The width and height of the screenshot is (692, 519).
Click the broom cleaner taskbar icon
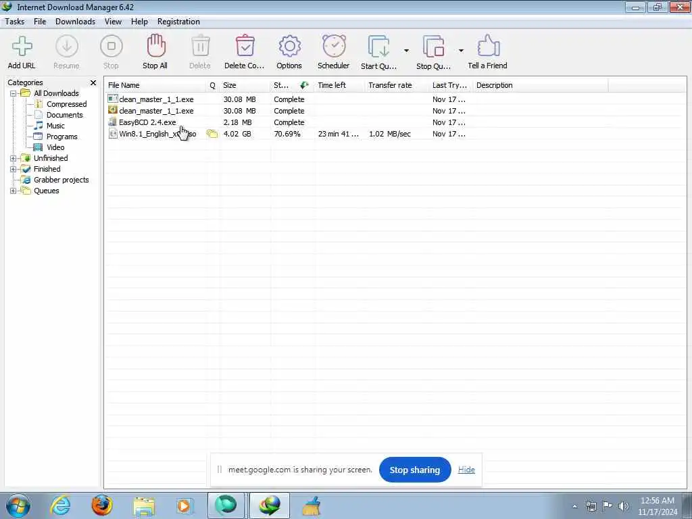312,505
